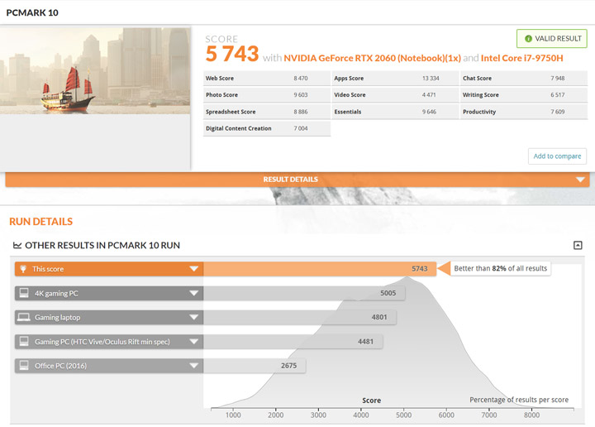Click the Better than 82% of all results label
This screenshot has height=427, width=595.
[501, 269]
